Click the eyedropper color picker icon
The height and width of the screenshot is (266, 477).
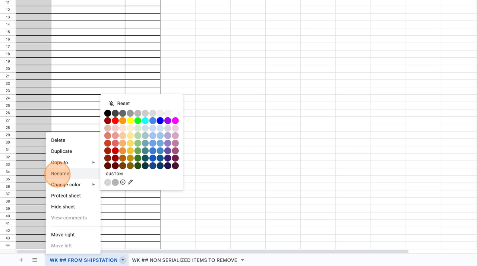[x=130, y=182]
